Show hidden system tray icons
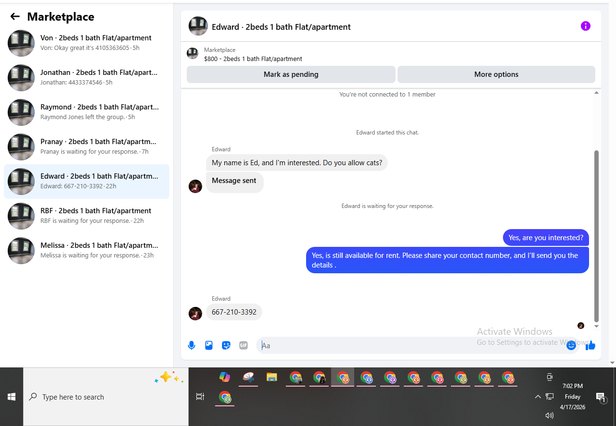 tap(538, 397)
